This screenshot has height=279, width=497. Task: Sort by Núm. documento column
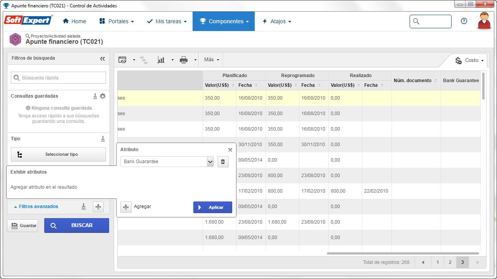[x=416, y=81]
